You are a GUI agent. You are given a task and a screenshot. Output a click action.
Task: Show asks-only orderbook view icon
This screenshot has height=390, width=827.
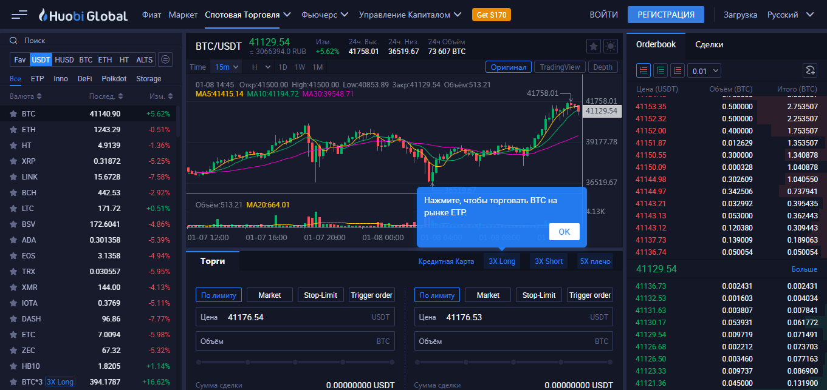pos(678,70)
